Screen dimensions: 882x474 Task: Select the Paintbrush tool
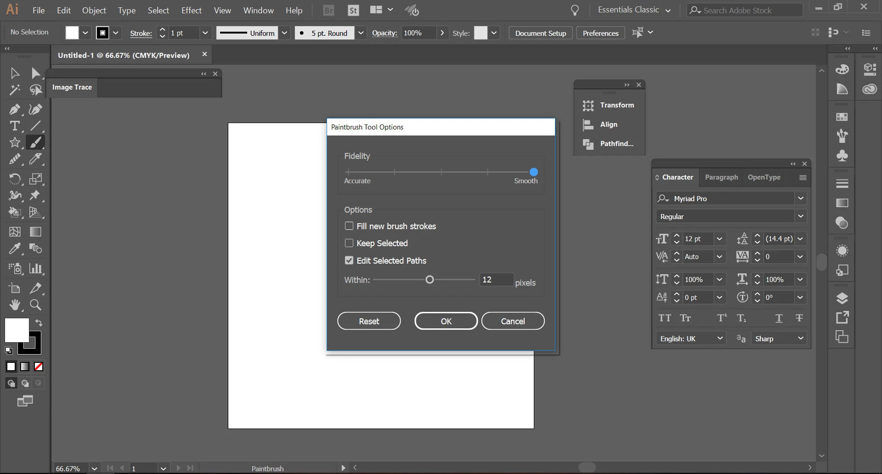(x=35, y=142)
